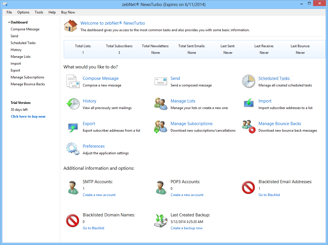Click the Manage Bounce Backs icon

coord(248,127)
